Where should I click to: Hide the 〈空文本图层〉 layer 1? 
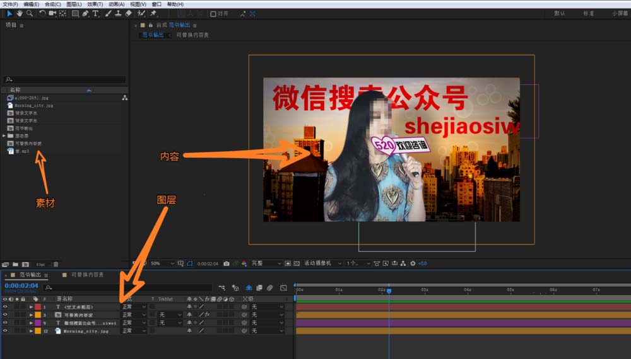point(5,307)
